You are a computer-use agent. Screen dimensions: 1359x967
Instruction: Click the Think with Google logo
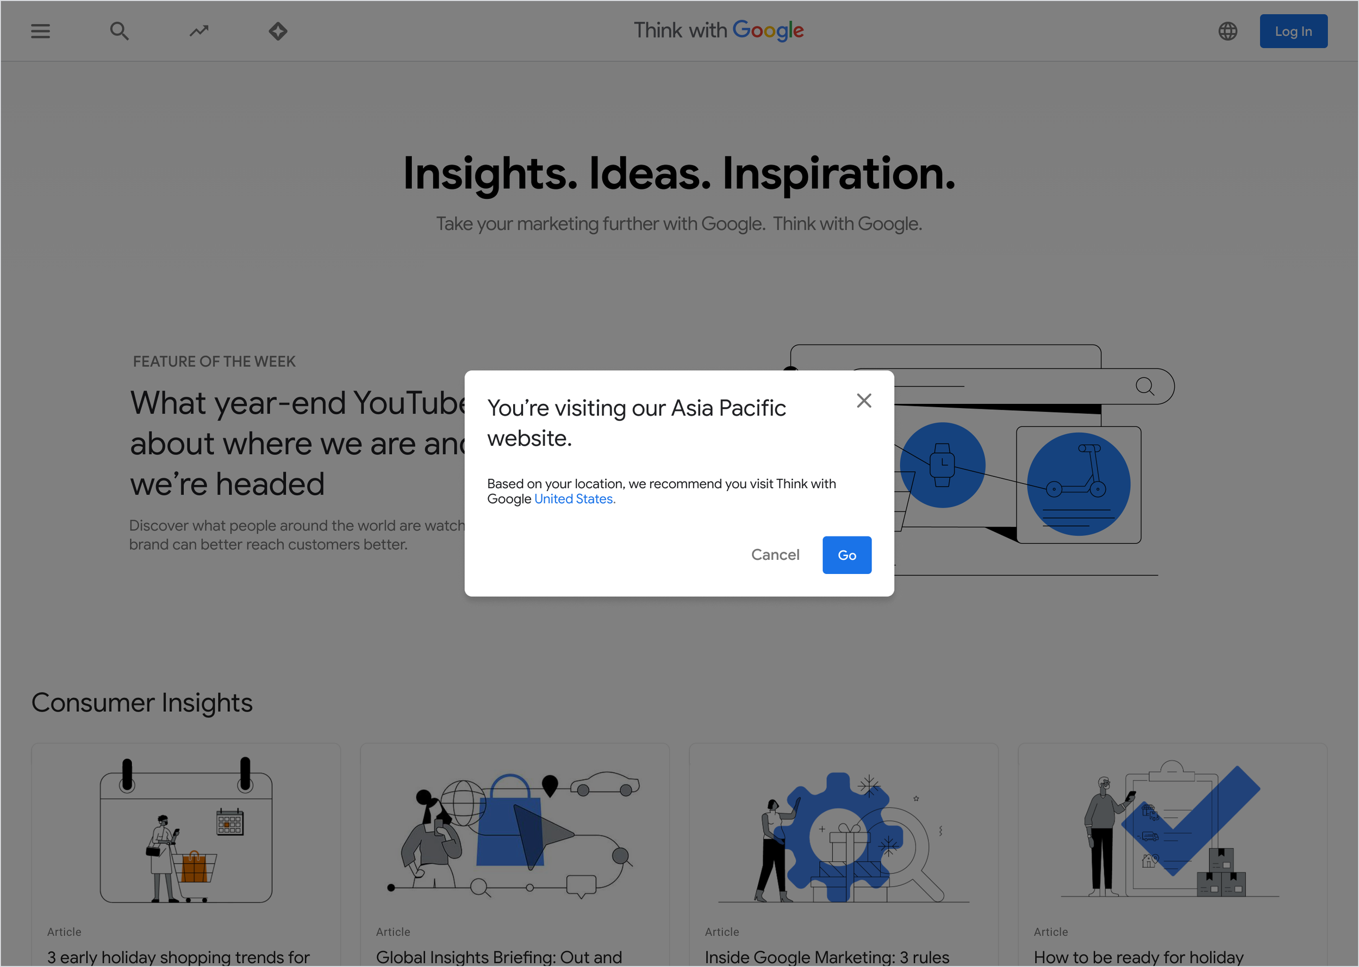pos(718,30)
